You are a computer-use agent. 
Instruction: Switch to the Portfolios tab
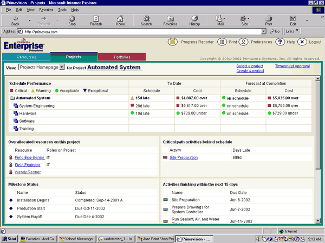[122, 57]
